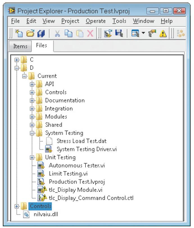Expand the API folder

tap(32, 84)
